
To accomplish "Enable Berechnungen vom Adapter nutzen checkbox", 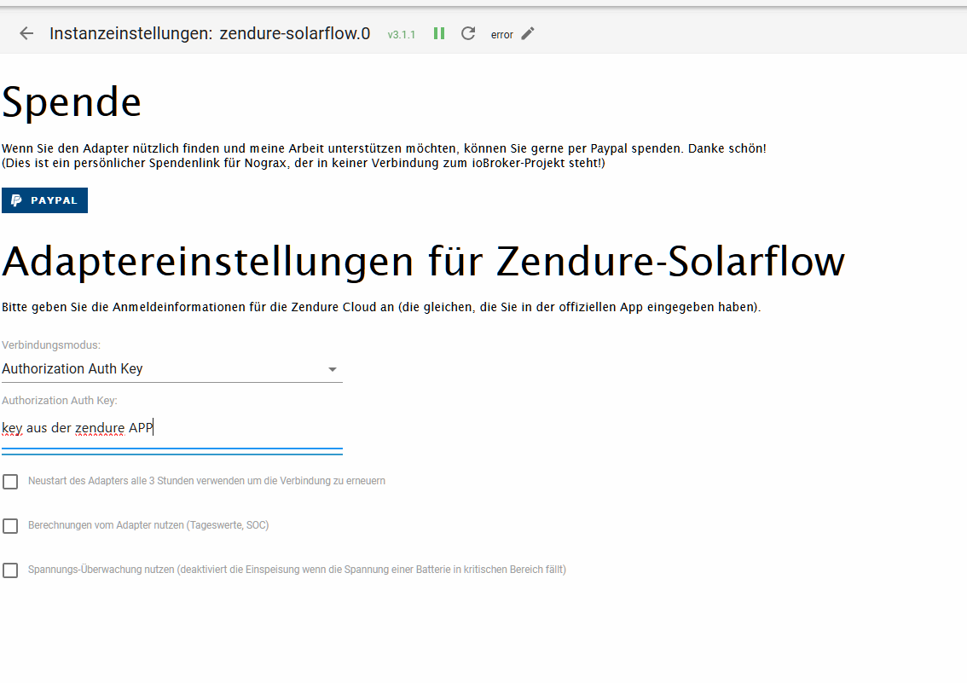I will [x=10, y=526].
